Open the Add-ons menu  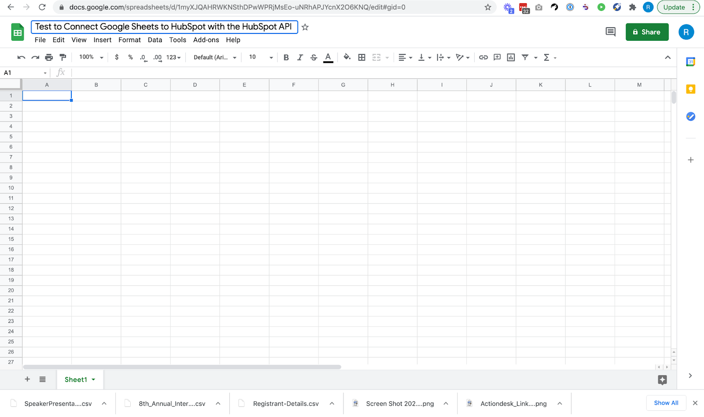click(206, 40)
